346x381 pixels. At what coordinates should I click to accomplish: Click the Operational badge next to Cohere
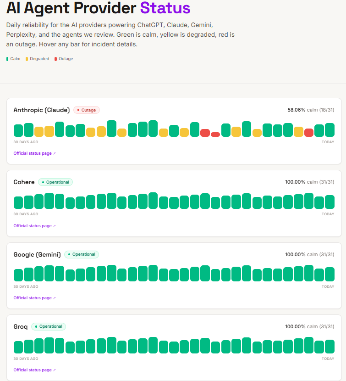point(55,182)
